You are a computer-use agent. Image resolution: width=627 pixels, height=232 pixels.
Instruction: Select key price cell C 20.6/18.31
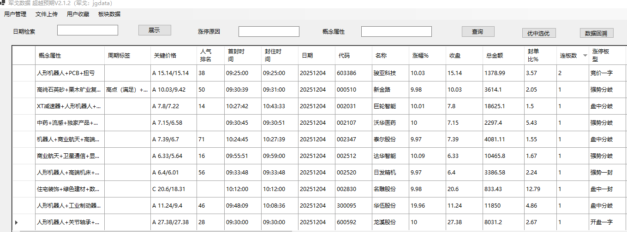click(x=174, y=189)
